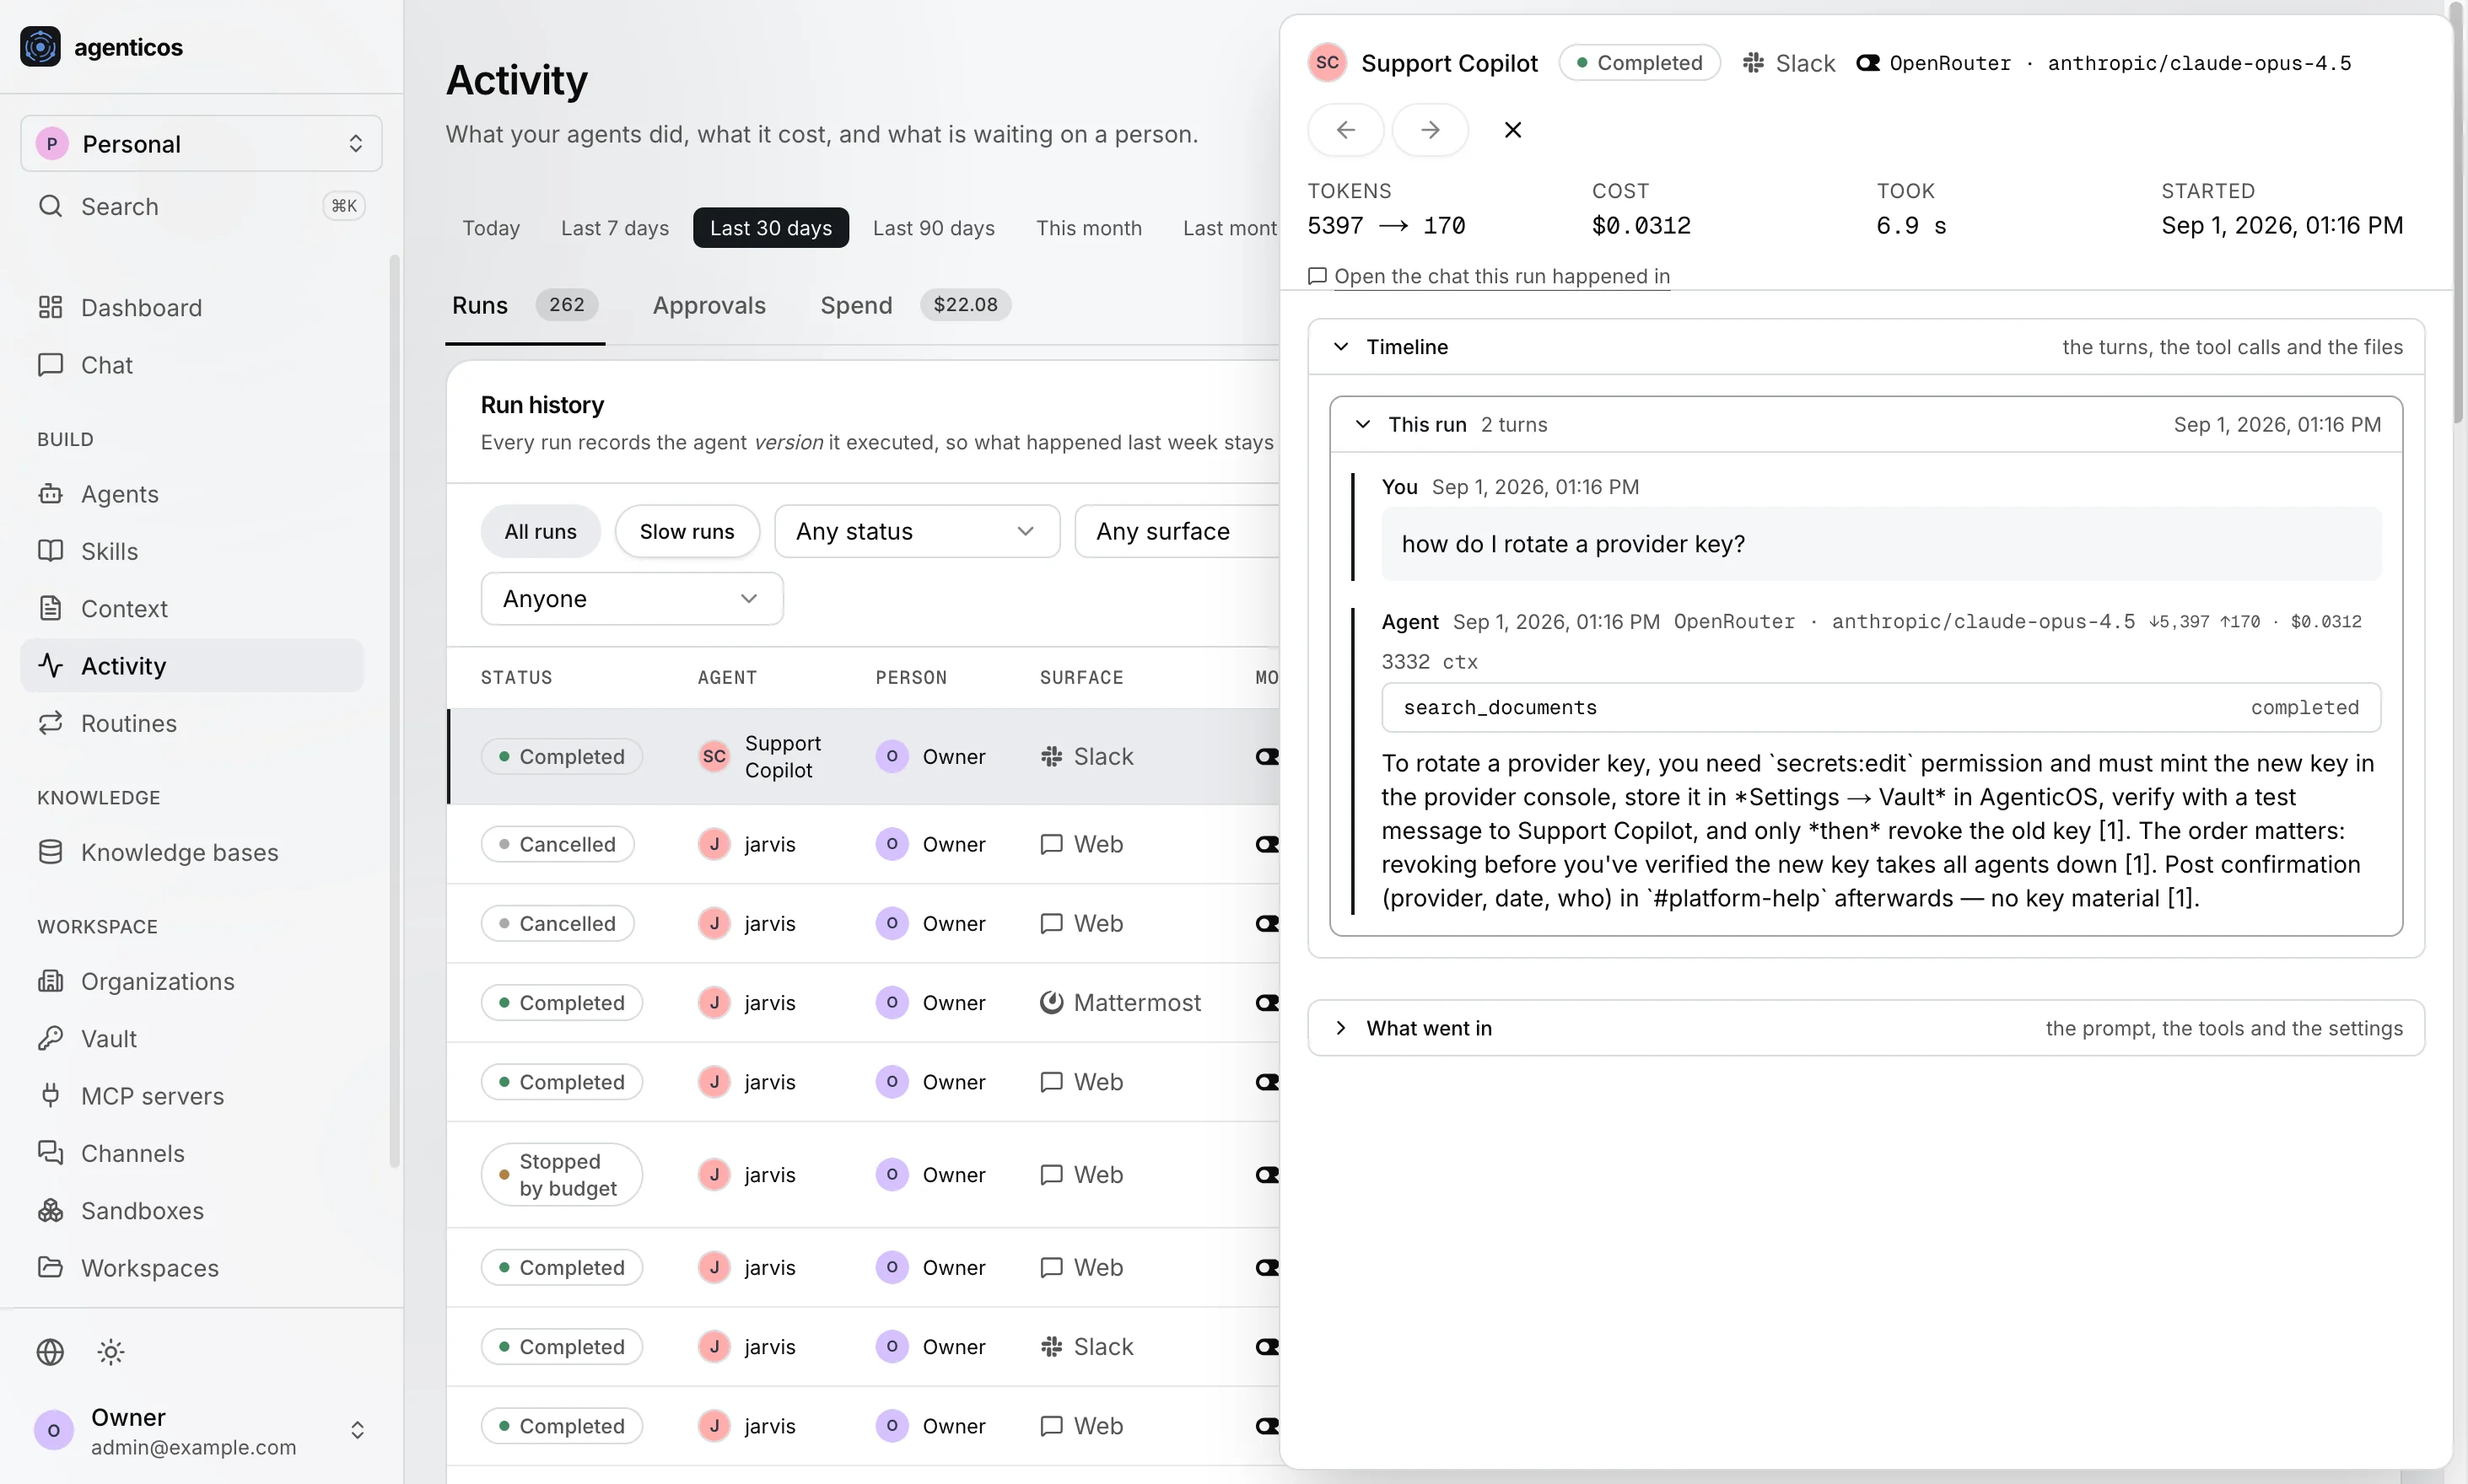Click the Slack icon in run panel header

[1753, 63]
